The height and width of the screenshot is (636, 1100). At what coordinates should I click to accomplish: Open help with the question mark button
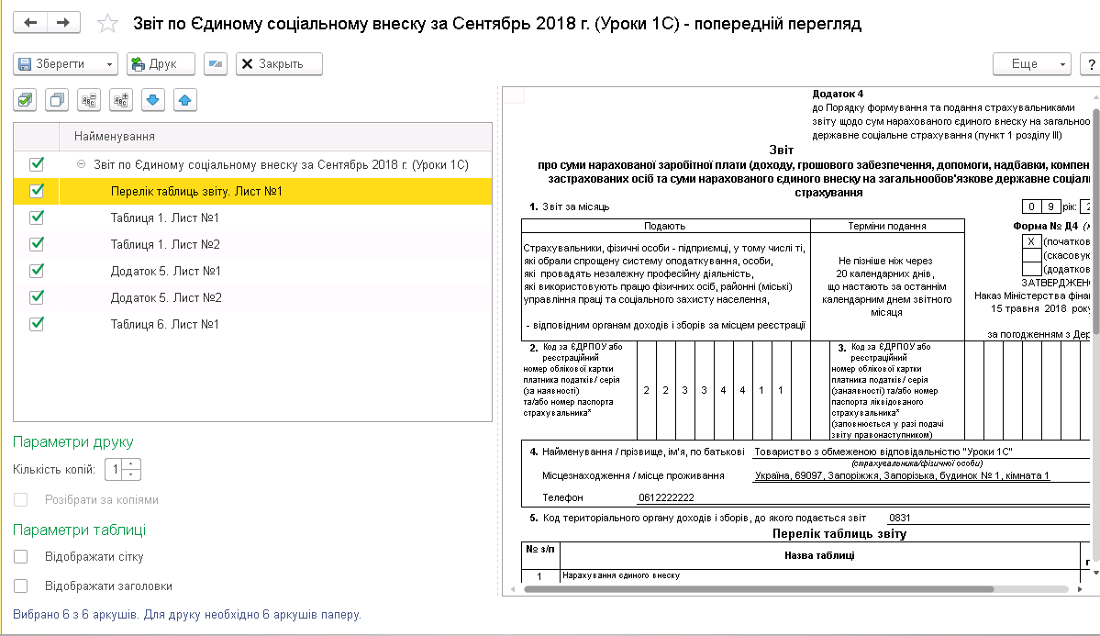pyautogui.click(x=1090, y=64)
